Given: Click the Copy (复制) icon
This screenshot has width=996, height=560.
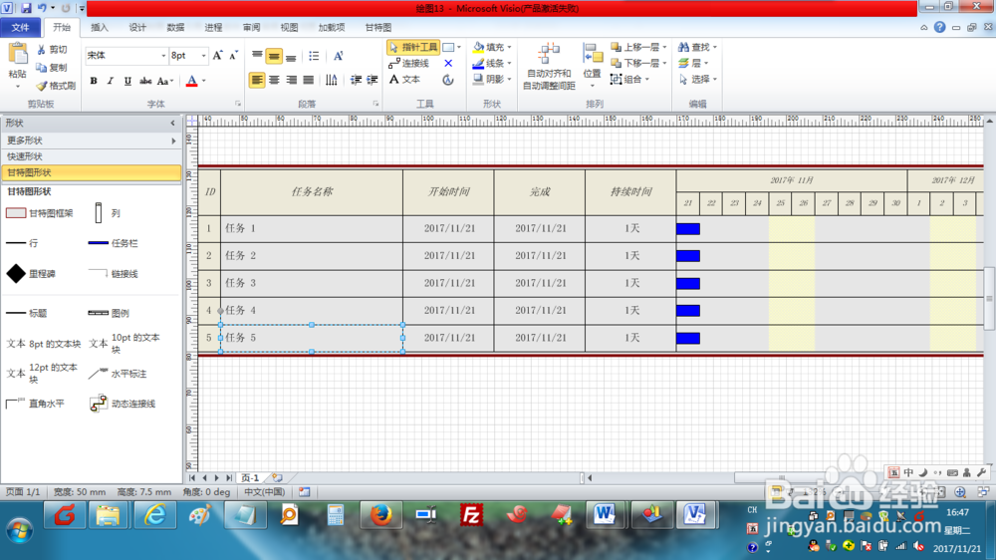Looking at the screenshot, I should click(41, 68).
